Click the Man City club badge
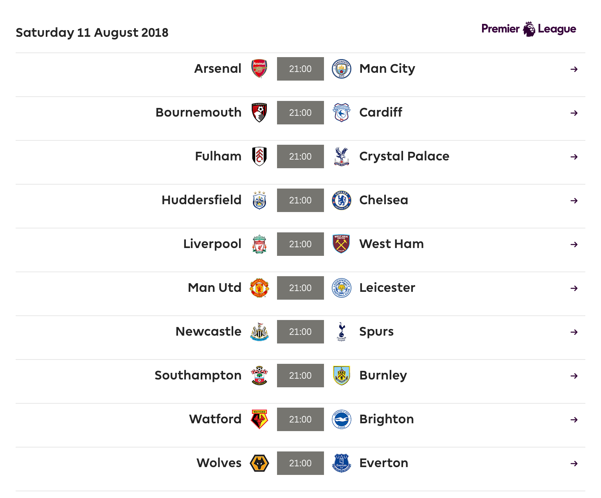This screenshot has height=498, width=601. (341, 69)
